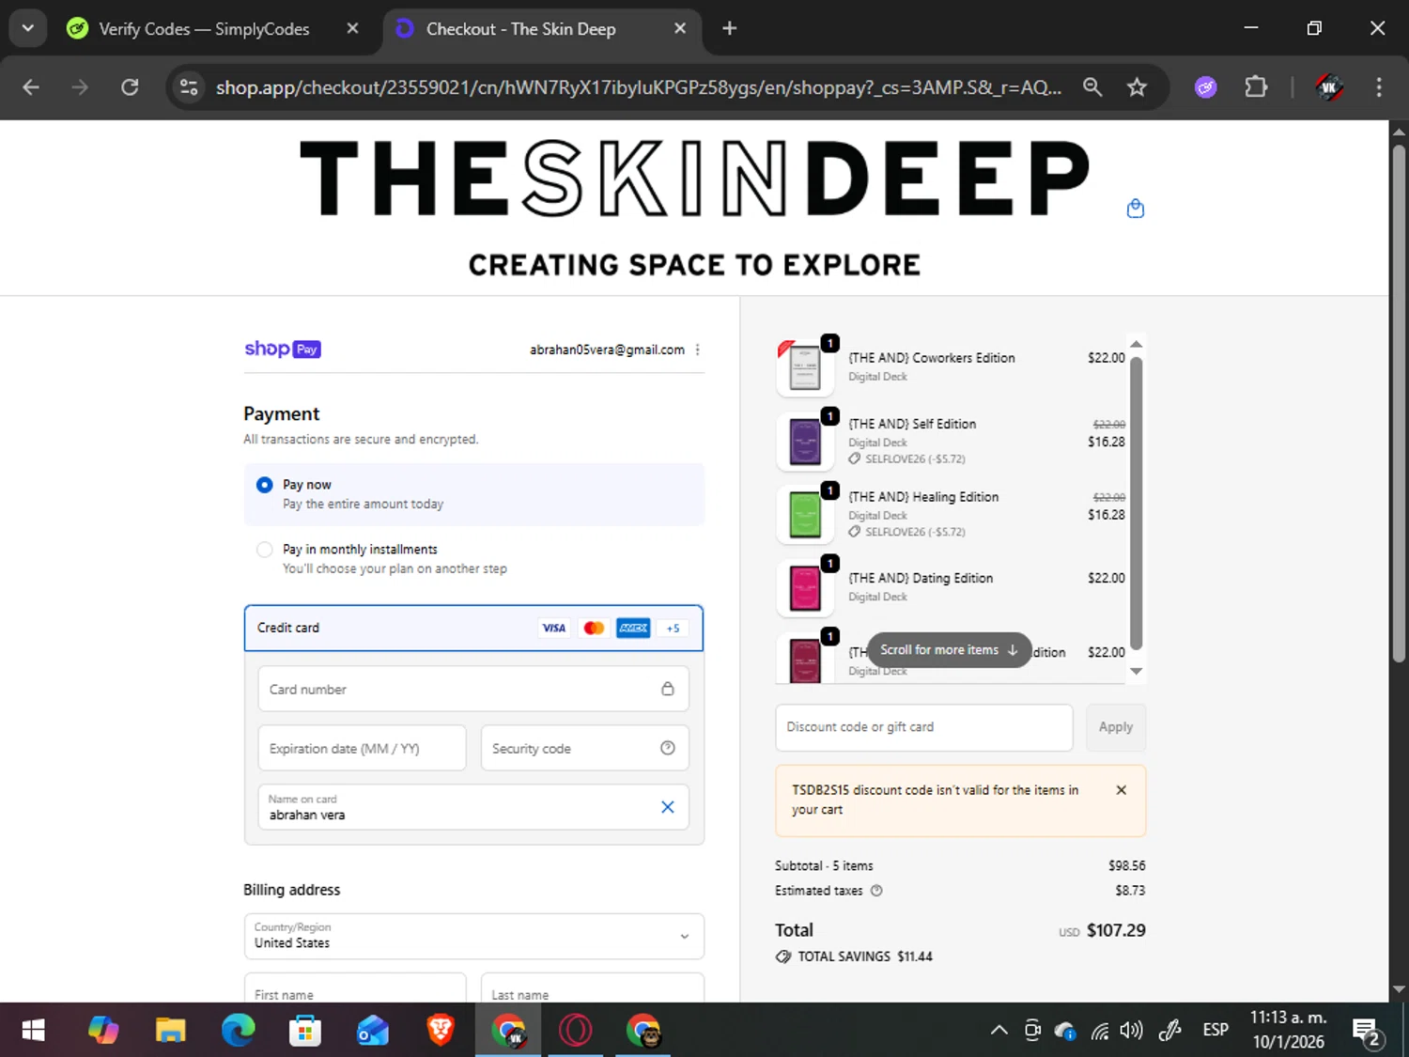Screen dimensions: 1409x1057
Task: Open the Shop Pay logo link
Action: (283, 350)
